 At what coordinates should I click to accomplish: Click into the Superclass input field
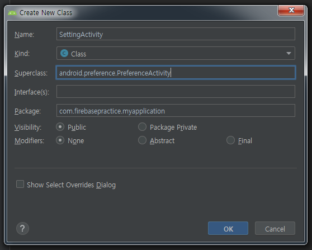[176, 73]
